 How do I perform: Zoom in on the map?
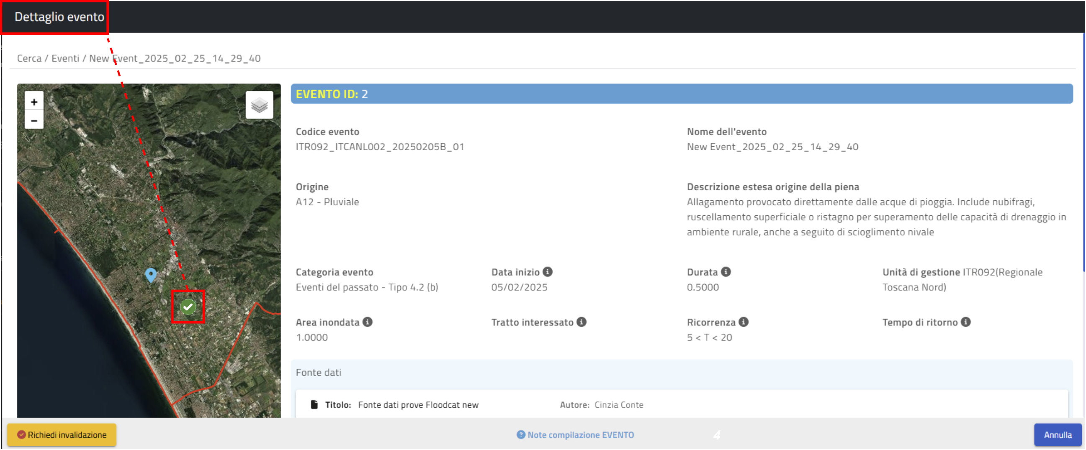(x=34, y=102)
